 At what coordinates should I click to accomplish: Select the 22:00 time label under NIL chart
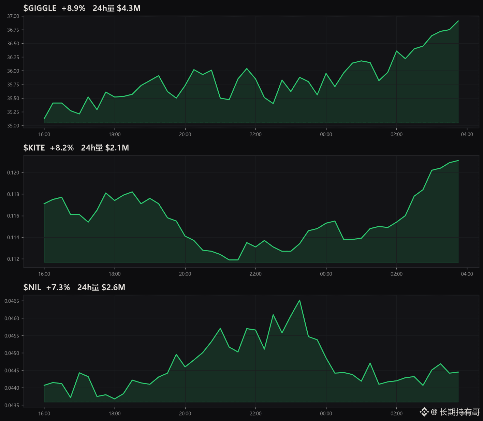coord(255,414)
